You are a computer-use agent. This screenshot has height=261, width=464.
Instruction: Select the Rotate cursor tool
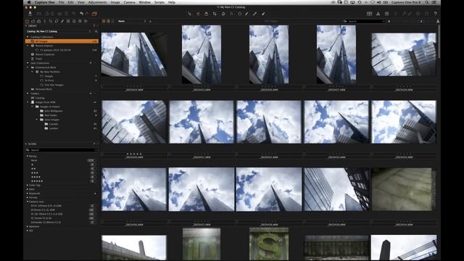click(x=223, y=14)
